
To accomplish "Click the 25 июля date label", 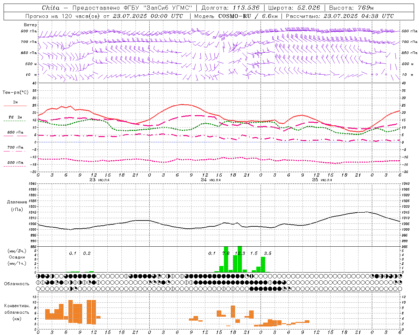I will [322, 180].
